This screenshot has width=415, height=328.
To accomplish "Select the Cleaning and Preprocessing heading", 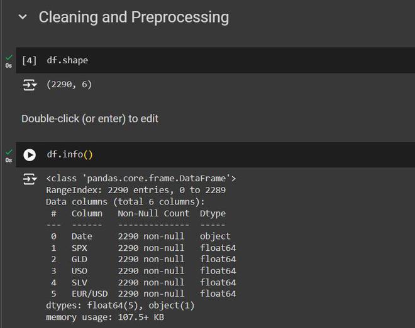I will click(133, 18).
